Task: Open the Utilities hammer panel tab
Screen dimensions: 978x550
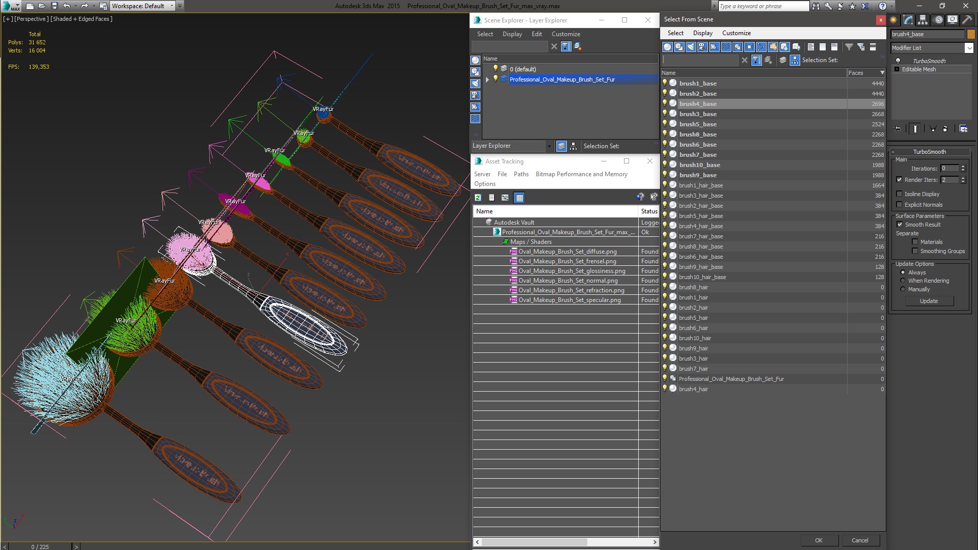Action: [x=966, y=20]
